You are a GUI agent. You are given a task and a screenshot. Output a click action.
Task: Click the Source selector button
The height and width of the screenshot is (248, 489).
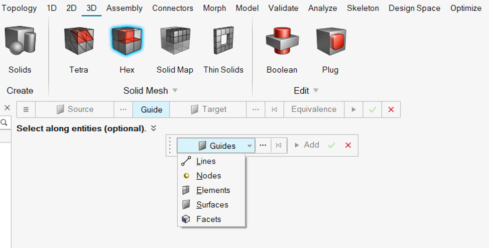point(75,110)
